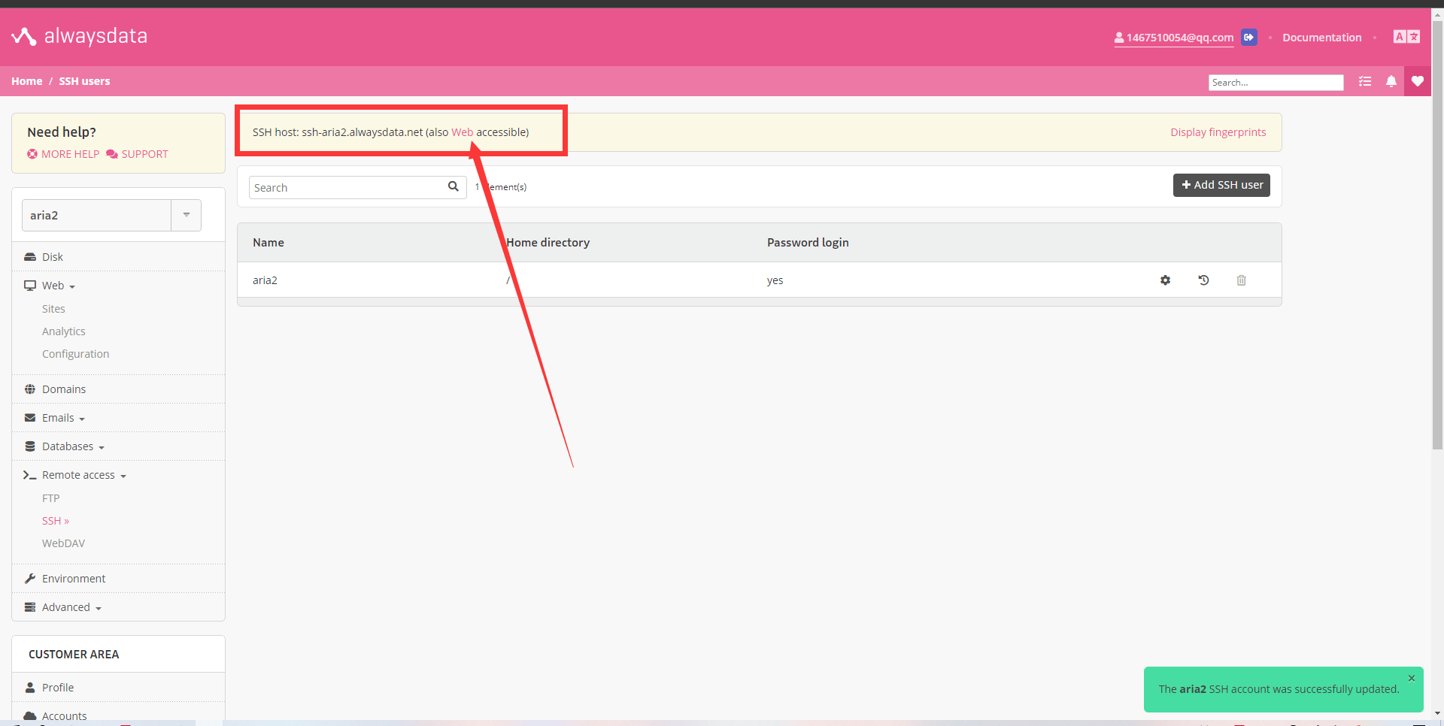Open Configuration in the sidebar
The width and height of the screenshot is (1444, 726).
[x=75, y=354]
